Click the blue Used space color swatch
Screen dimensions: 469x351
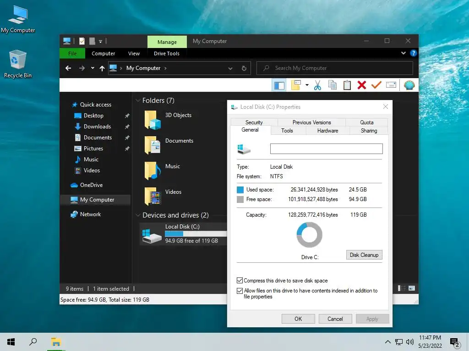tap(240, 190)
